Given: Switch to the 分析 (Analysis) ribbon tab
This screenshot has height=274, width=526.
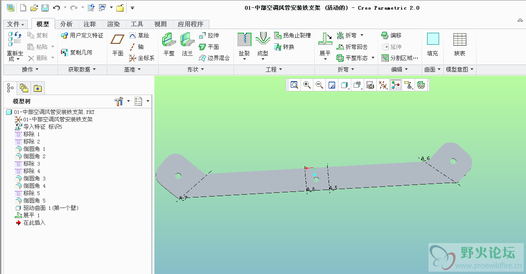Looking at the screenshot, I should (x=67, y=24).
